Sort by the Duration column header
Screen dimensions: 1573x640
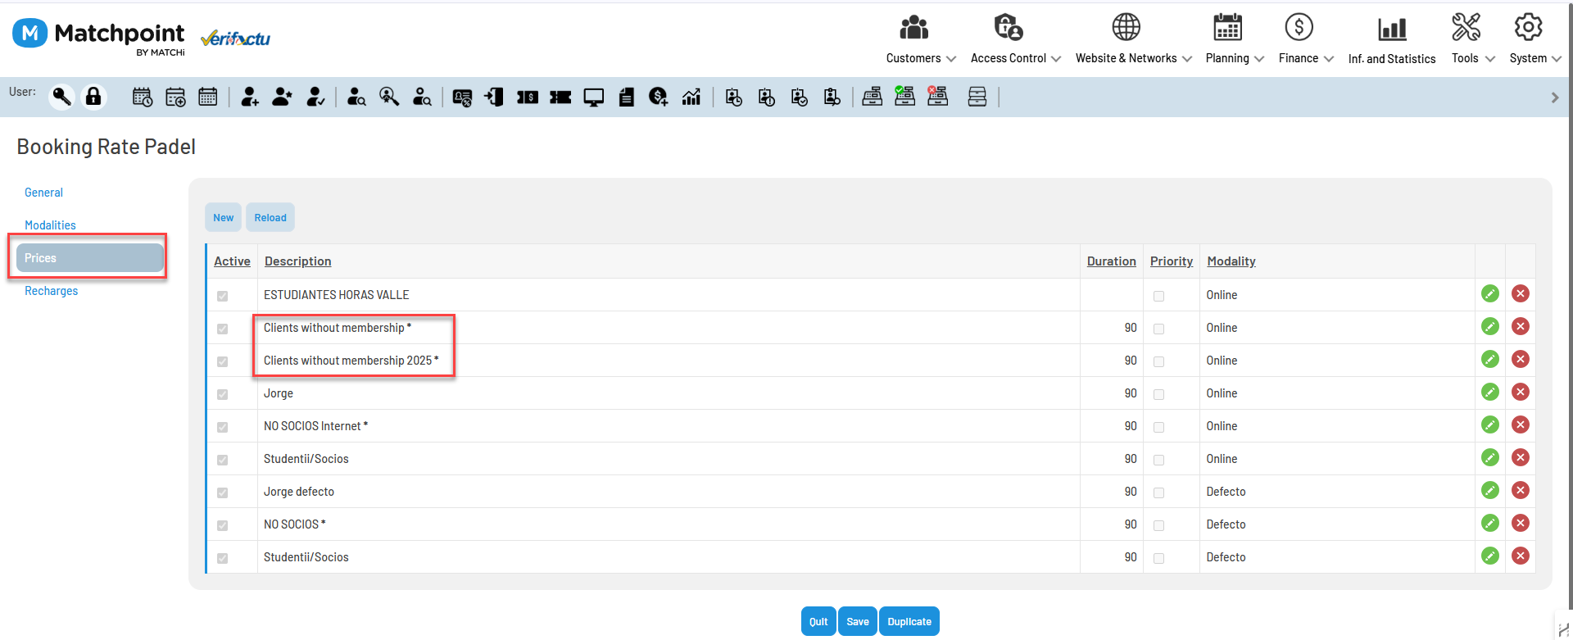pyautogui.click(x=1111, y=261)
